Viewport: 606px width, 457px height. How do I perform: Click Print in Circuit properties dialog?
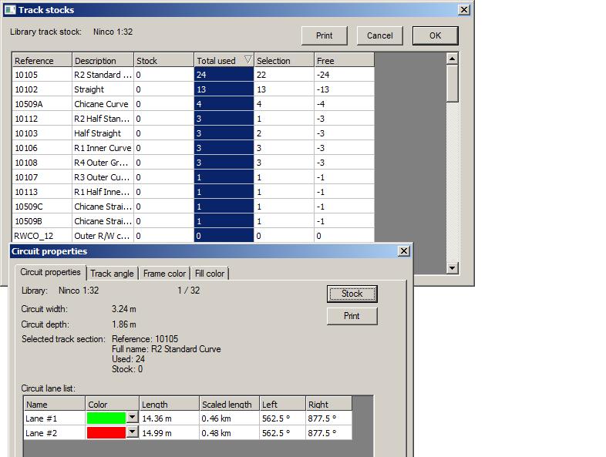pos(352,316)
